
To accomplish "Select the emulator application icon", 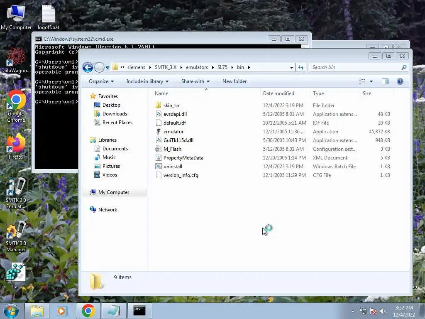I will point(159,132).
